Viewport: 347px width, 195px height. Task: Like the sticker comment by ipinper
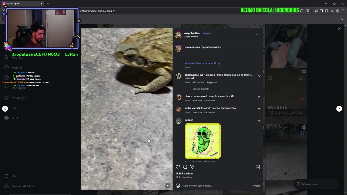(x=259, y=121)
